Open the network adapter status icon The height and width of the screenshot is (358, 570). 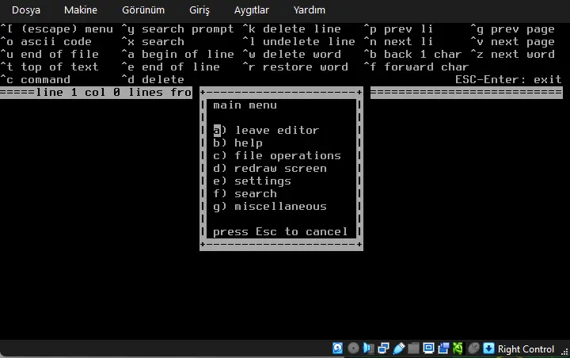click(383, 348)
